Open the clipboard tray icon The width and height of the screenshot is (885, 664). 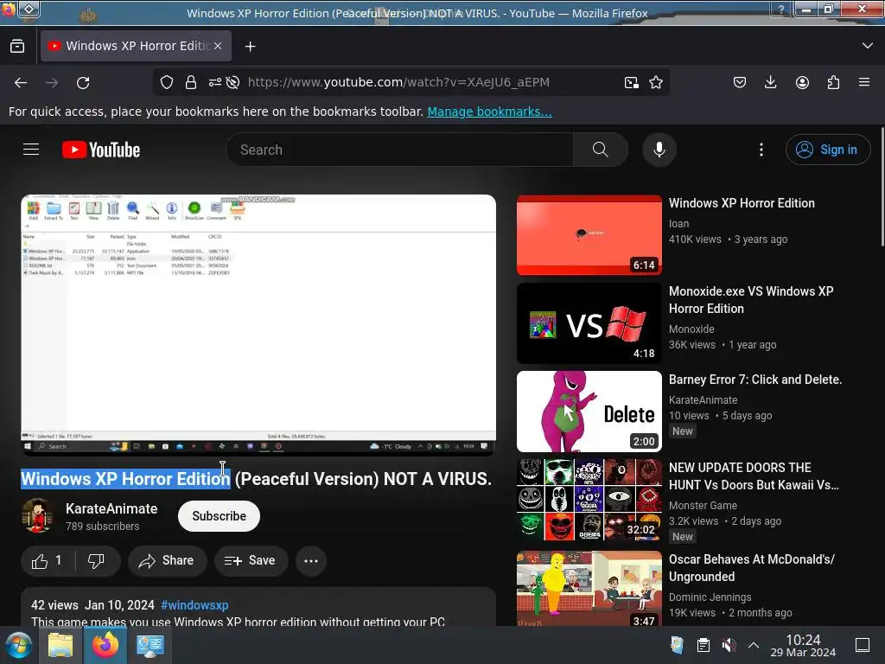click(704, 645)
